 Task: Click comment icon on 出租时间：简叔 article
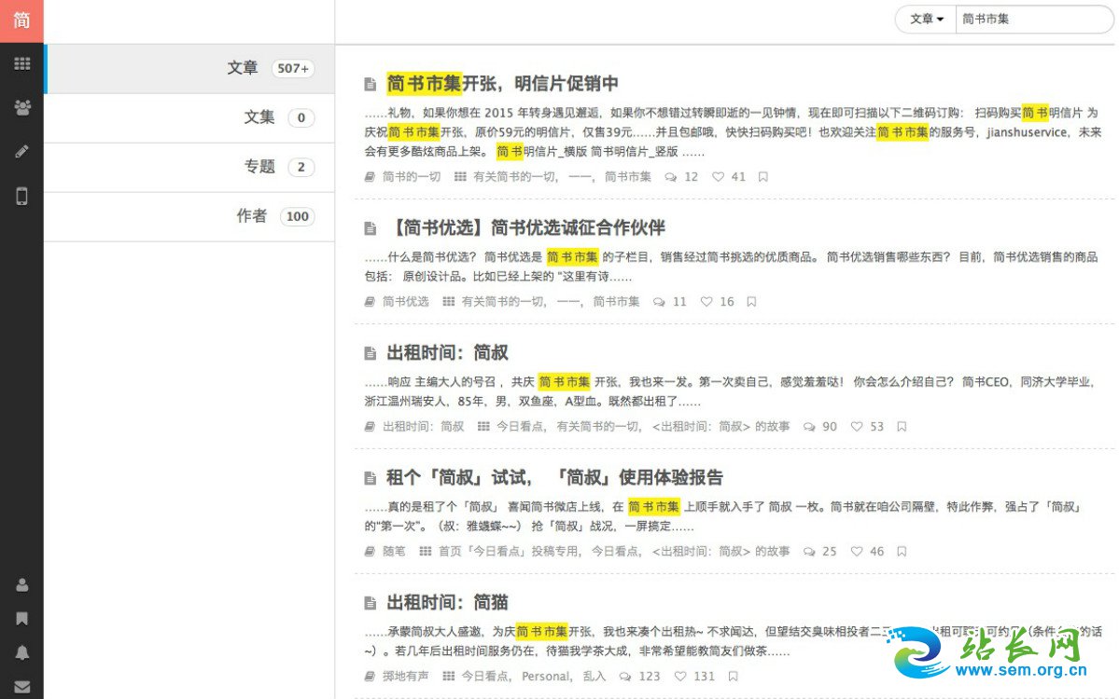[809, 427]
